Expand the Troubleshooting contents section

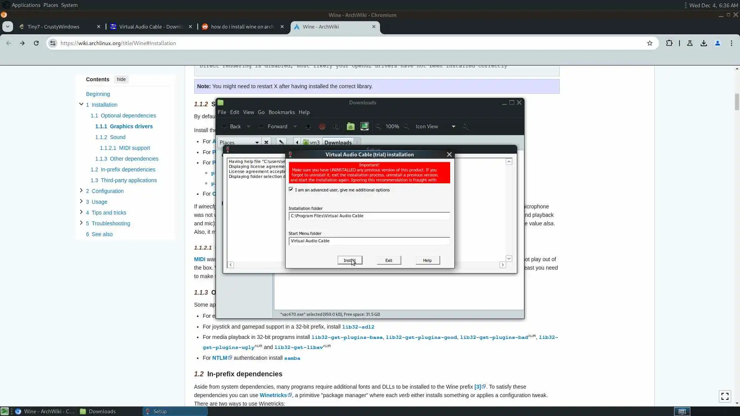click(x=81, y=223)
